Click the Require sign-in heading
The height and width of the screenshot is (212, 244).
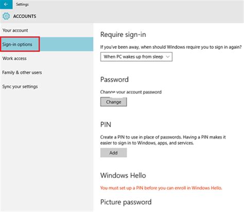pyautogui.click(x=123, y=34)
